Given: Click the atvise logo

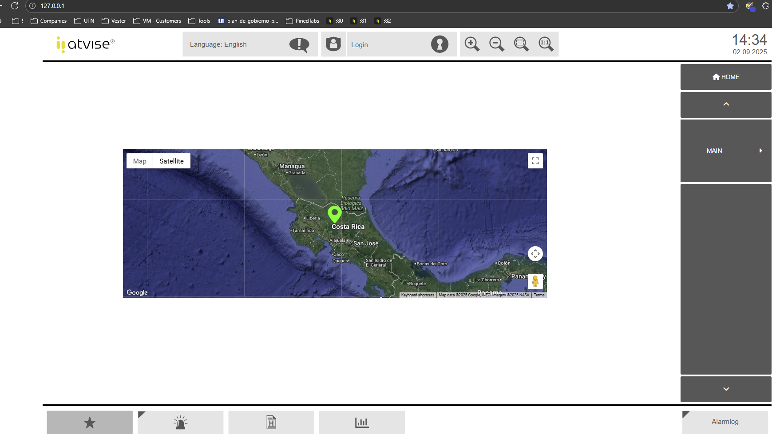Looking at the screenshot, I should tap(85, 44).
